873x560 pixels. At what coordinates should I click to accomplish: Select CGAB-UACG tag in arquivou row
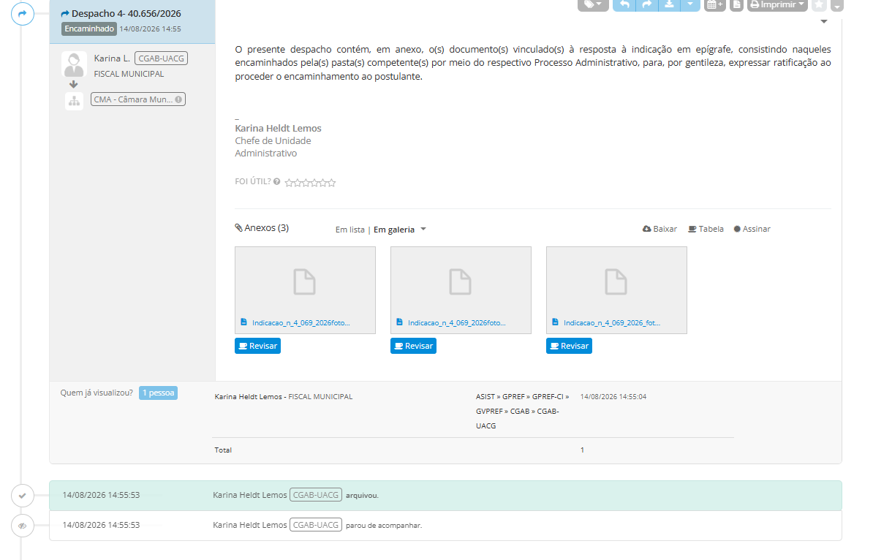click(x=316, y=495)
